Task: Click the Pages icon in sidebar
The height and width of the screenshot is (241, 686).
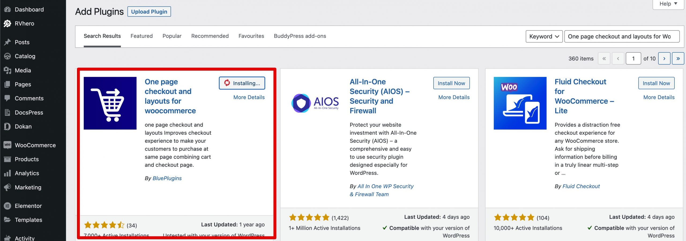Action: pos(8,84)
